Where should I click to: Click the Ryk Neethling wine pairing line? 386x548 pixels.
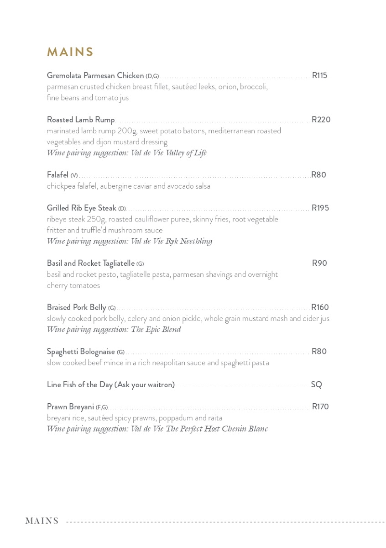coord(130,241)
